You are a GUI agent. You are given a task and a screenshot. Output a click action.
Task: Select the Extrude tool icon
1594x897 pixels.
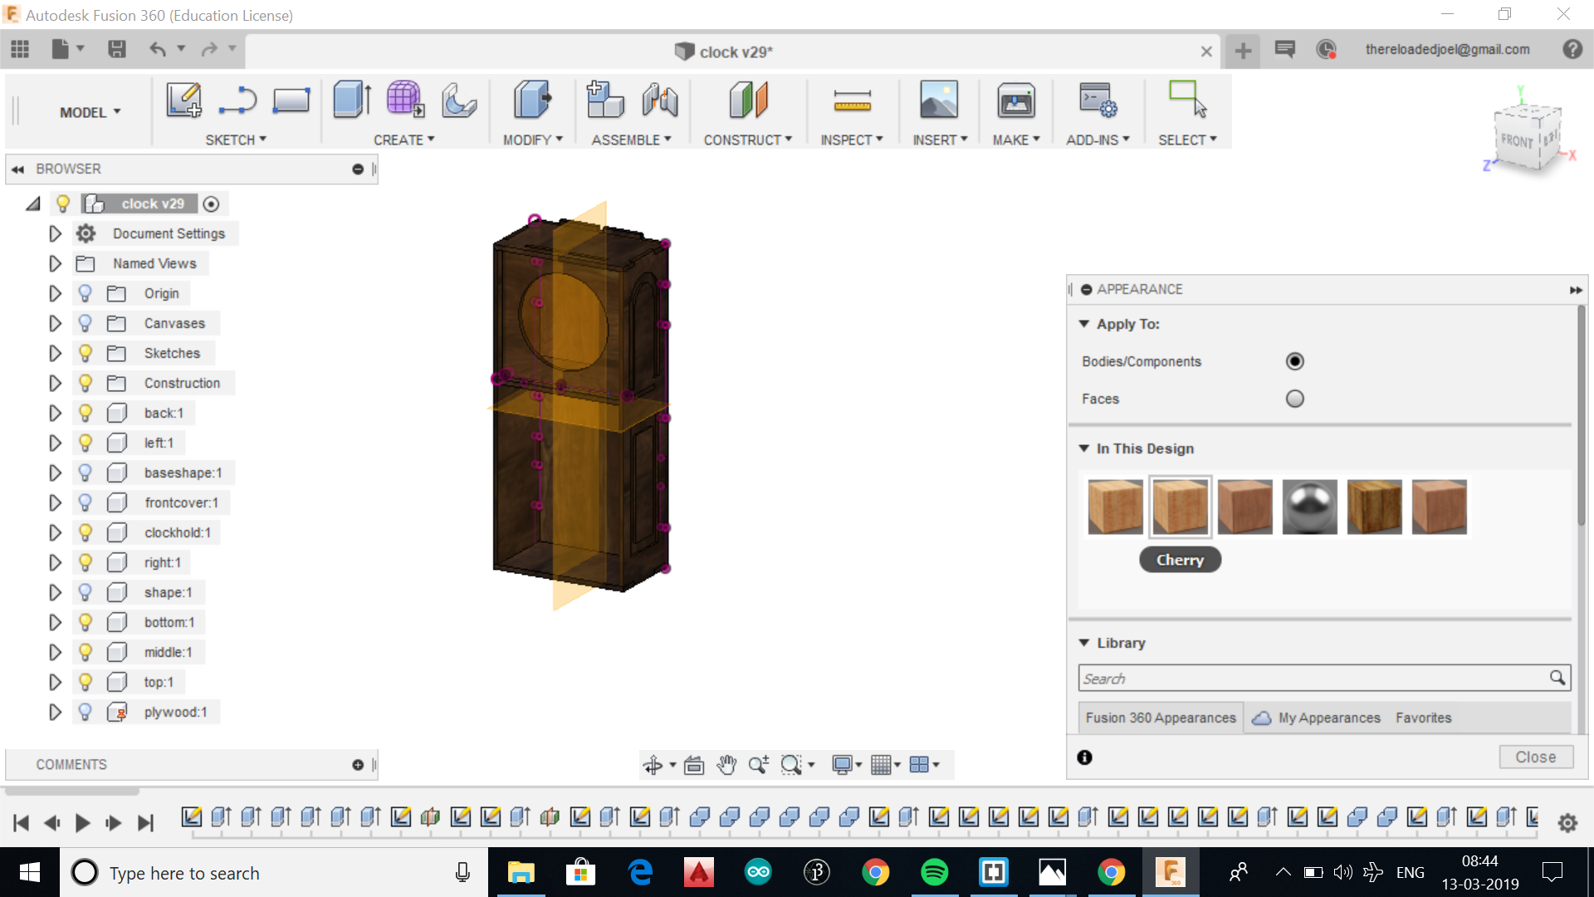[x=352, y=100]
